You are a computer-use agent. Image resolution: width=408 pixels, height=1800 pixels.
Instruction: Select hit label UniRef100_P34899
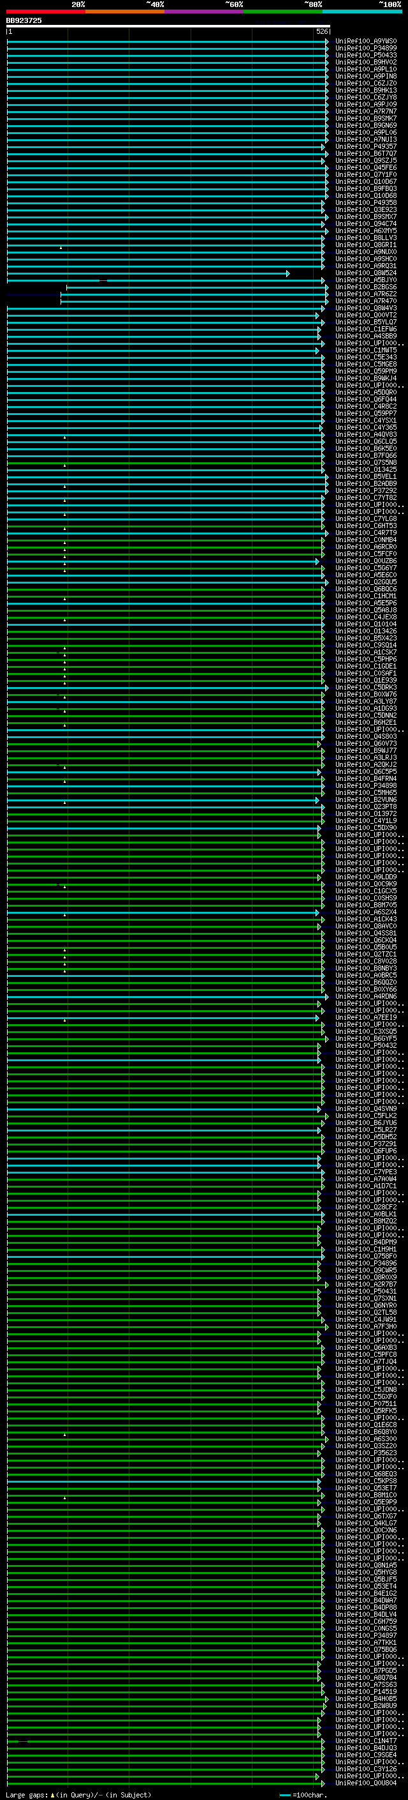366,49
